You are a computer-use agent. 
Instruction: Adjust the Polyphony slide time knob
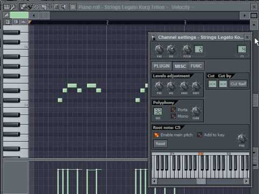(196, 111)
